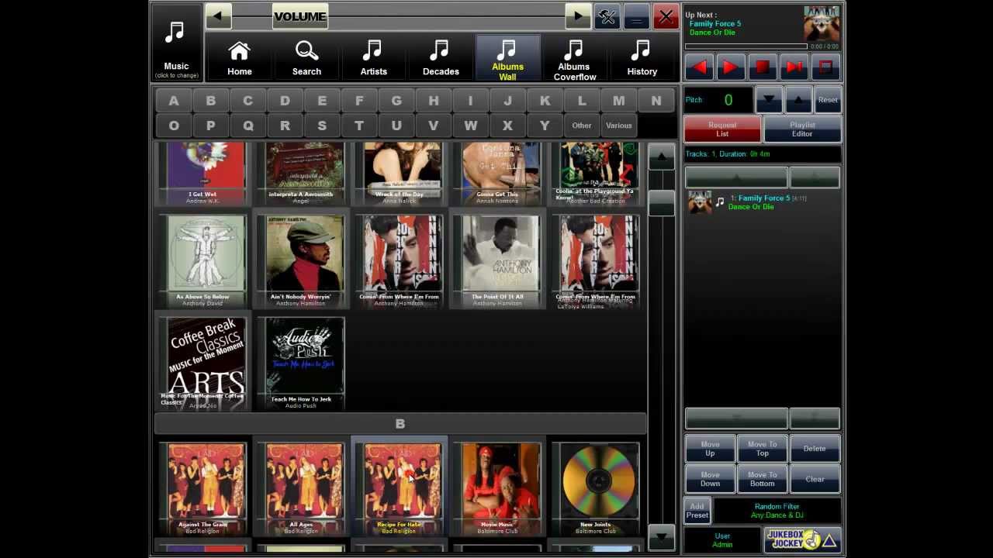
Task: Open Coffee Break Classics album cover
Action: pyautogui.click(x=203, y=363)
